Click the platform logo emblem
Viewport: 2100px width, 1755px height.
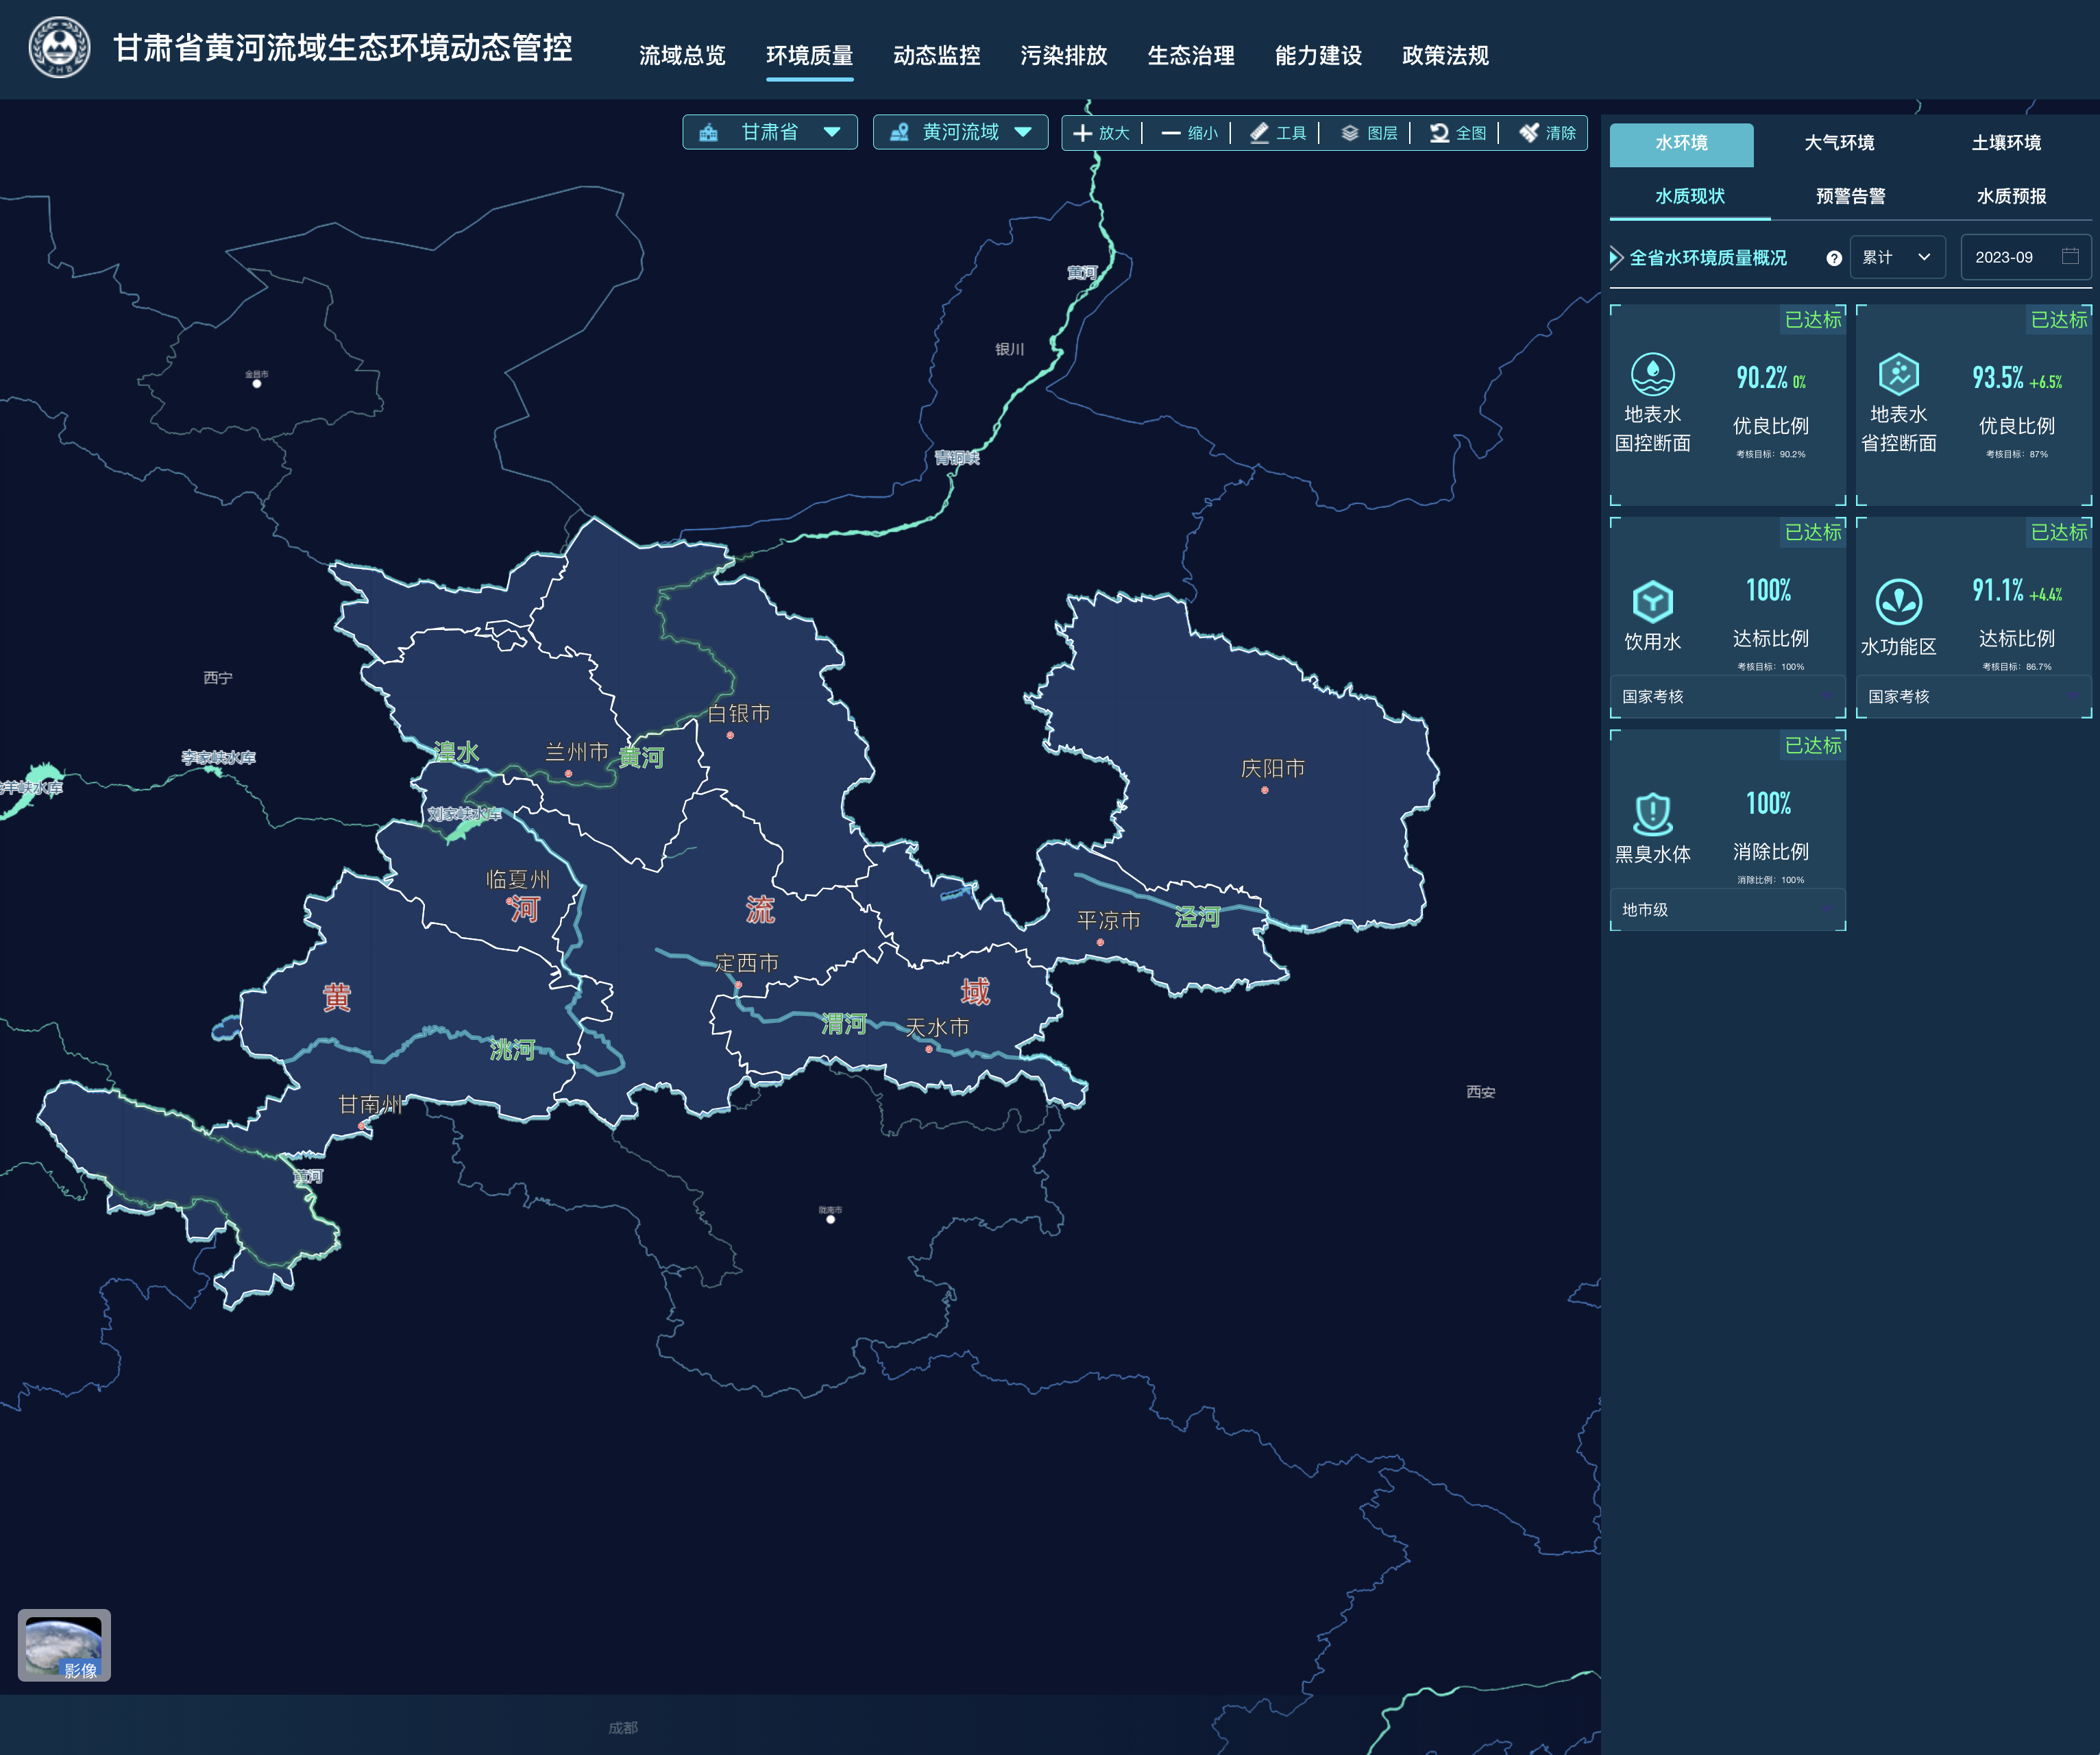[60, 47]
